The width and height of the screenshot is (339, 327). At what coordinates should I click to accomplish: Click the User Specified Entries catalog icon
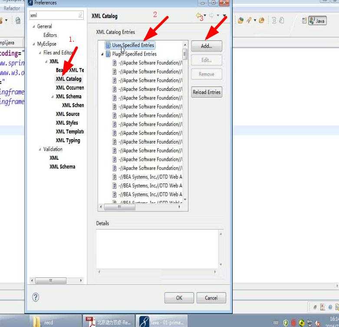[x=108, y=45]
